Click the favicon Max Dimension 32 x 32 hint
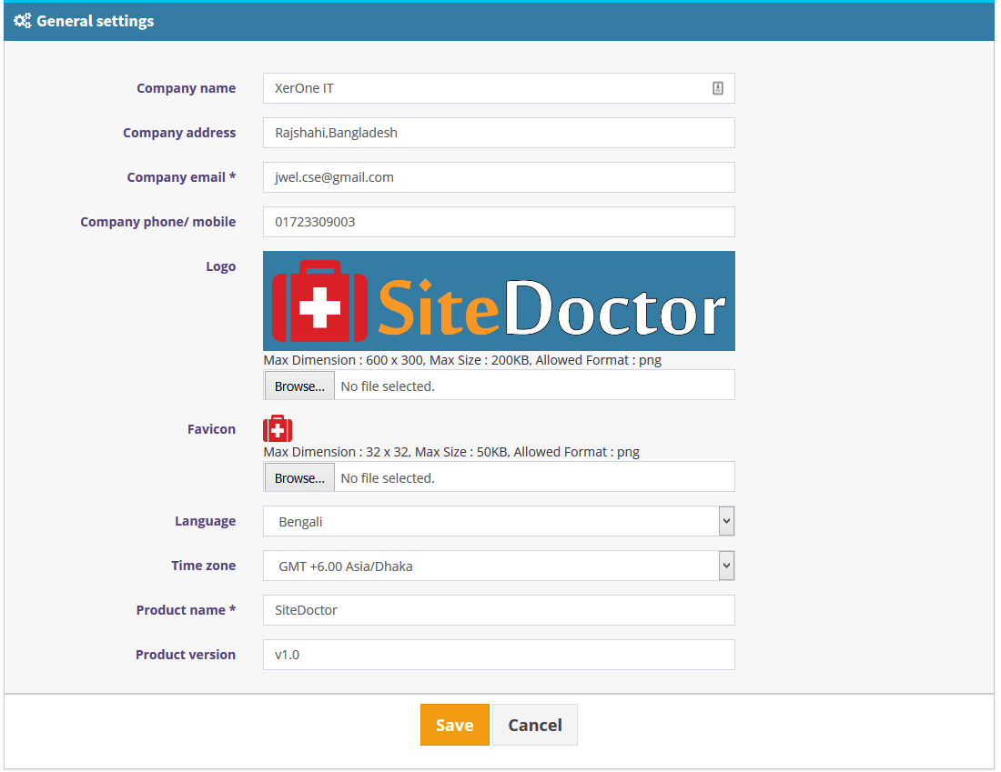 pos(451,452)
